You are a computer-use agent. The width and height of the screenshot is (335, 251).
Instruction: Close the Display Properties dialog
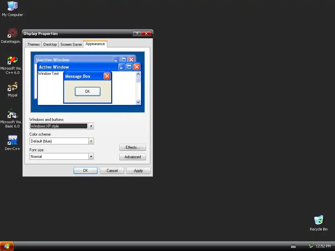146,34
